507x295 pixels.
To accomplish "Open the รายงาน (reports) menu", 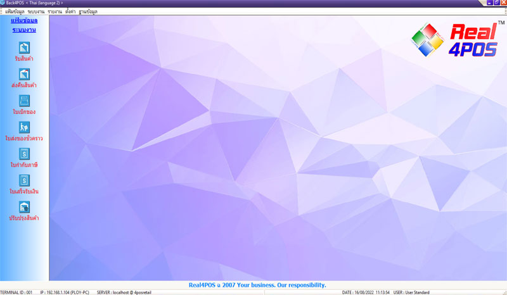I will 55,11.
